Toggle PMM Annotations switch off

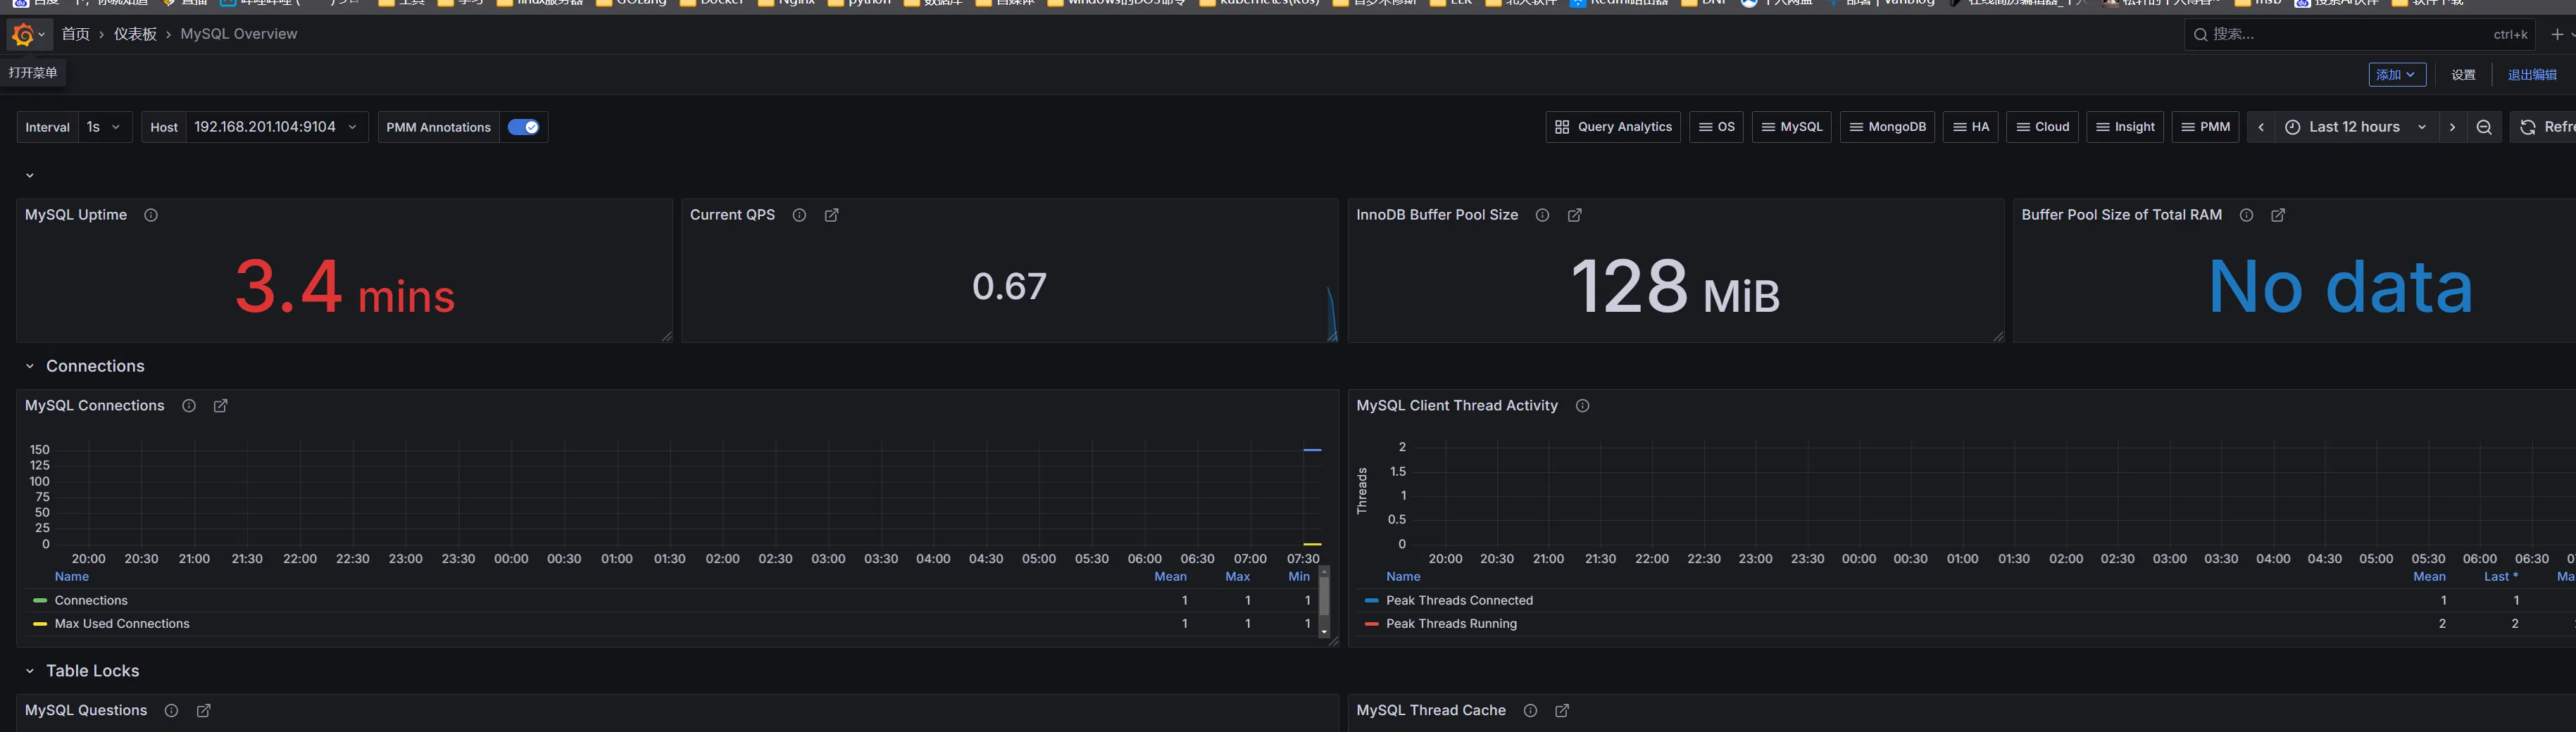tap(523, 127)
